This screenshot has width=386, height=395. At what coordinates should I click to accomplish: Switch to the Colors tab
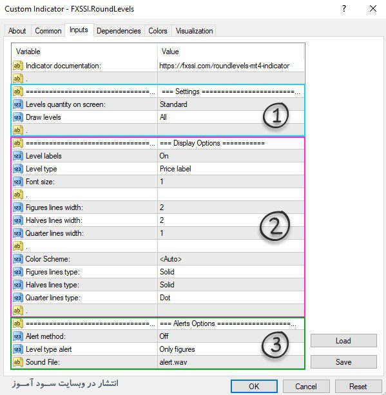[x=158, y=31]
